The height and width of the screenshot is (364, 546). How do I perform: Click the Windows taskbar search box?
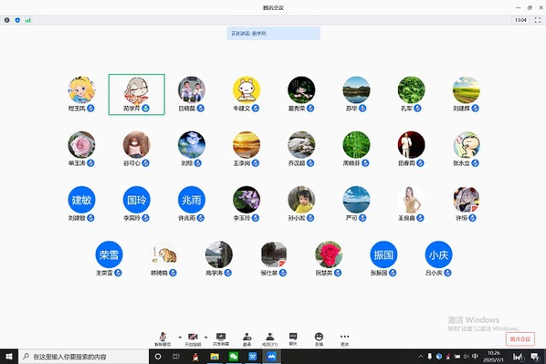click(x=84, y=357)
